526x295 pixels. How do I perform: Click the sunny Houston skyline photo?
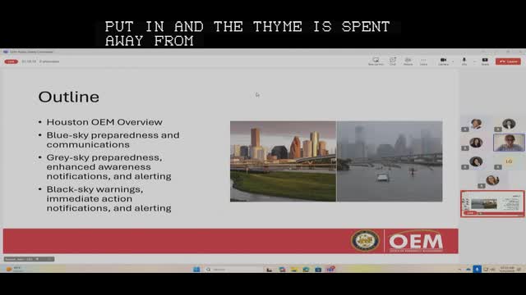point(283,161)
